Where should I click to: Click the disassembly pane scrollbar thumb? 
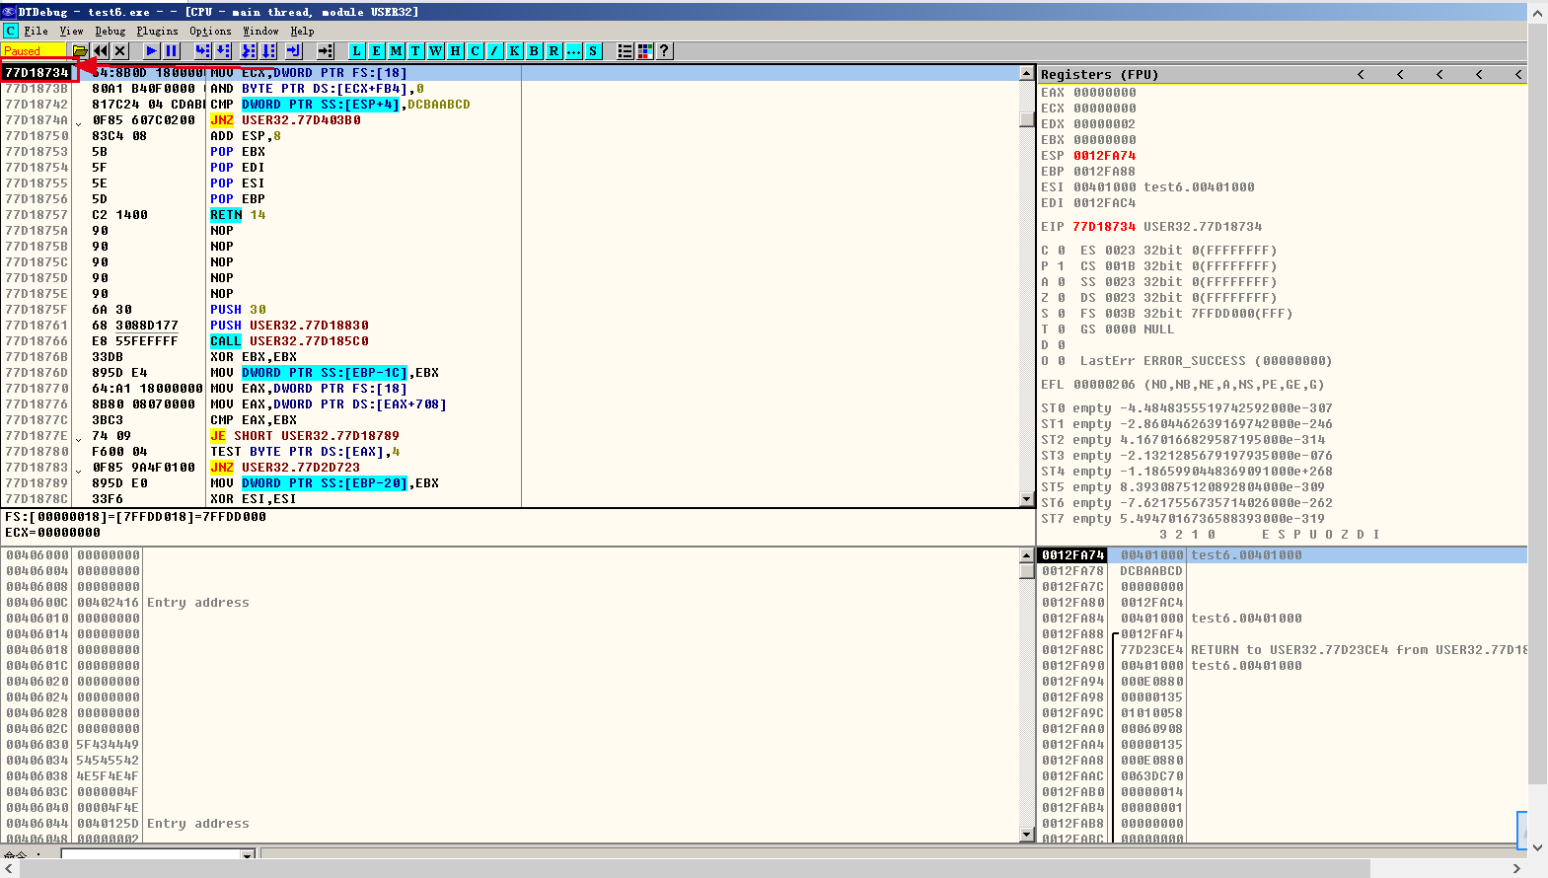1026,119
